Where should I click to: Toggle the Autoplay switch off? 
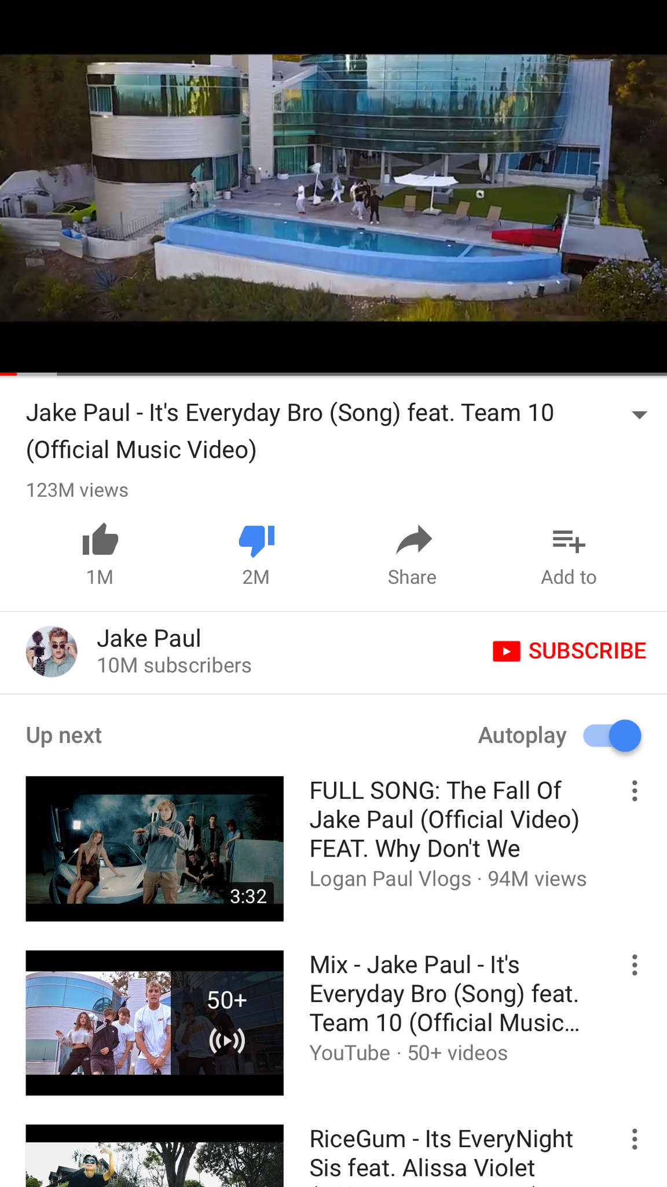(x=612, y=735)
